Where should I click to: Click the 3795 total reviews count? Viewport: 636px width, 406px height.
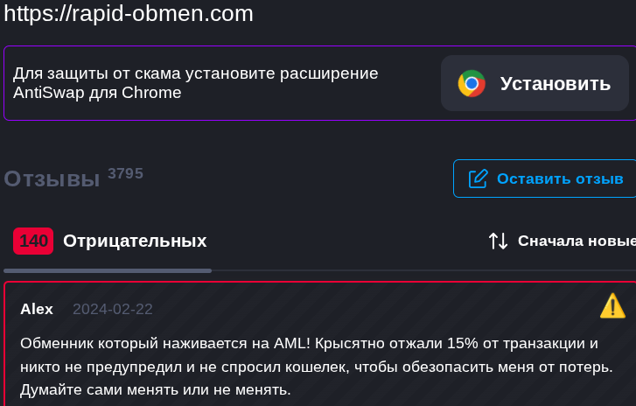(125, 173)
